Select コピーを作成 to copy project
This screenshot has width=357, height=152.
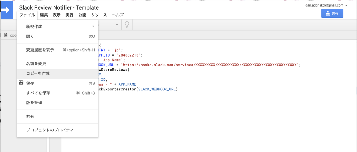click(58, 73)
